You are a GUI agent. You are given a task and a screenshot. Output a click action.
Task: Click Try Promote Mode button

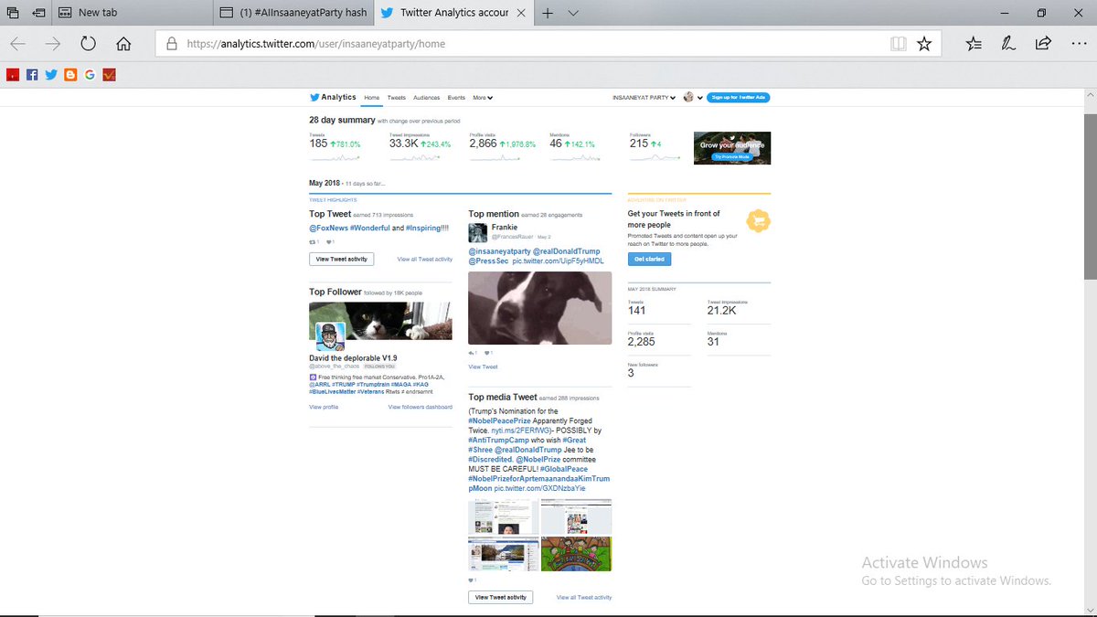pyautogui.click(x=731, y=156)
